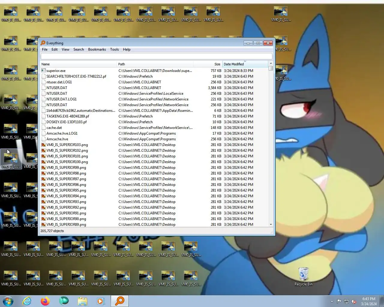The width and height of the screenshot is (384, 307).
Task: Launch Internet Explorer from the taskbar
Action: (27, 301)
